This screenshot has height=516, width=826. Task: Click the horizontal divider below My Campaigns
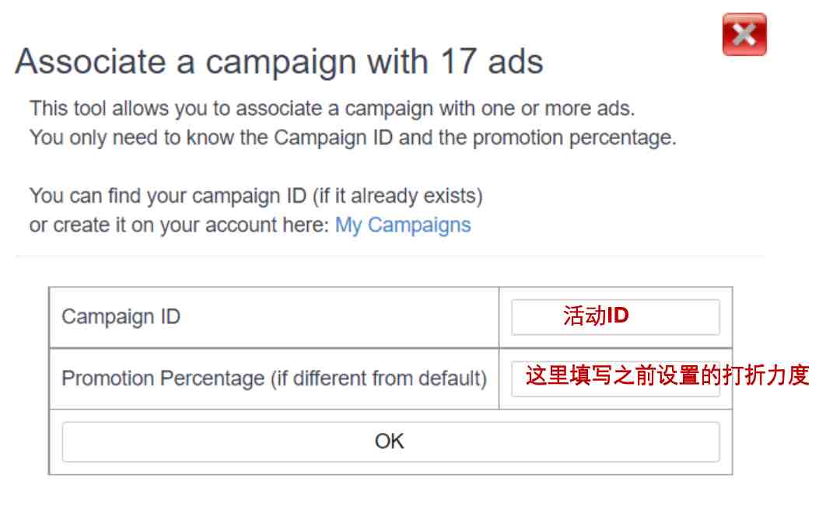tap(390, 256)
